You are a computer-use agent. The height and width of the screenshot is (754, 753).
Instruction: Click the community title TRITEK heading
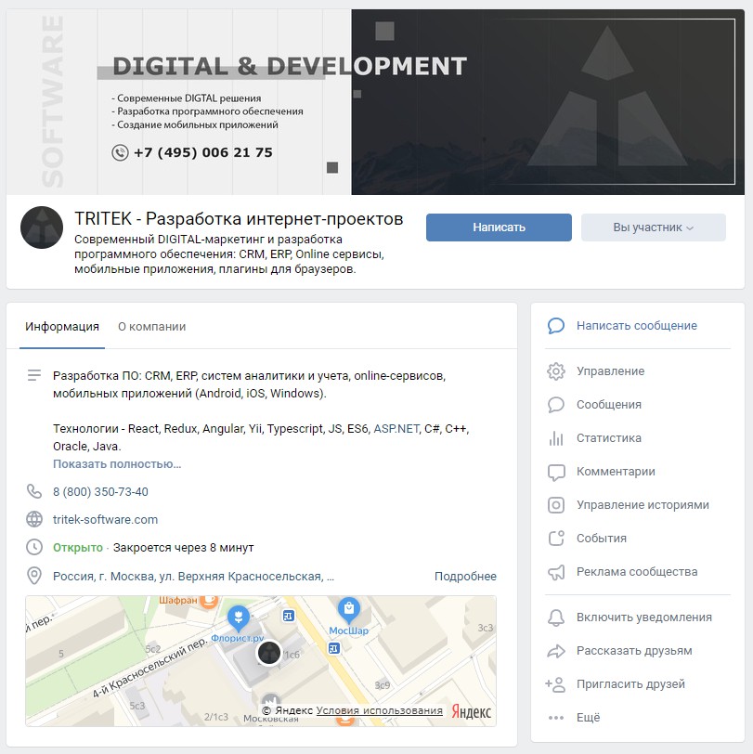(239, 219)
